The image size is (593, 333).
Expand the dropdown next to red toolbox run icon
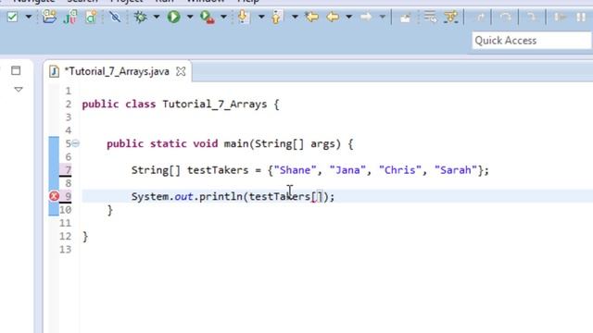(x=223, y=17)
